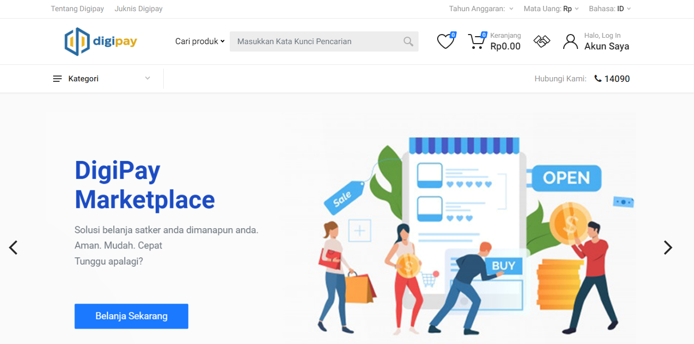Open the shopping cart icon

[476, 41]
